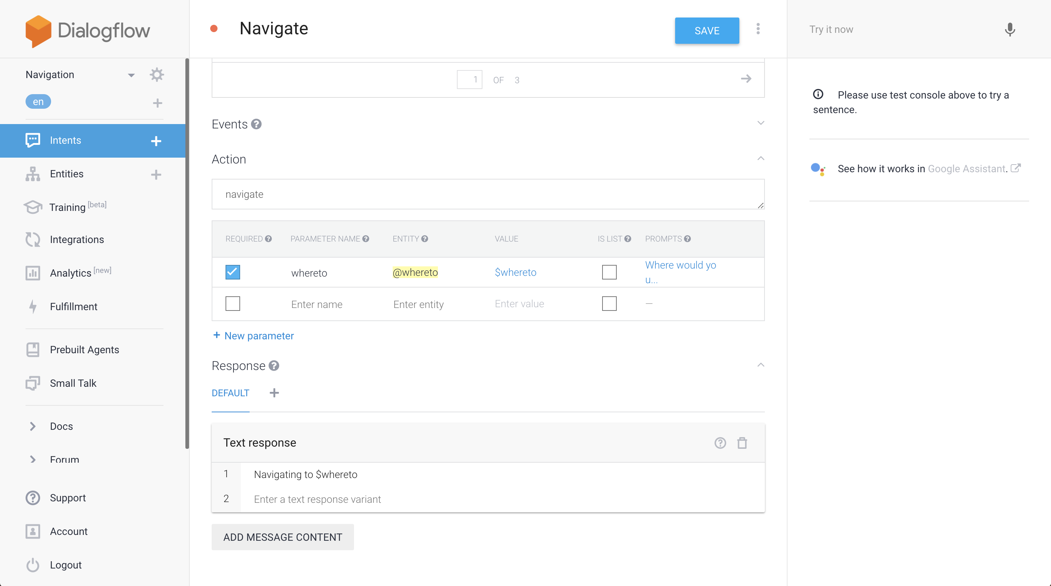Check required box on empty parameter row
Screen dimensions: 1051x586
click(x=232, y=304)
